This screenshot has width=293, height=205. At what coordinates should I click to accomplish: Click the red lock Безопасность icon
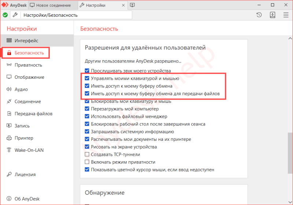click(x=9, y=53)
